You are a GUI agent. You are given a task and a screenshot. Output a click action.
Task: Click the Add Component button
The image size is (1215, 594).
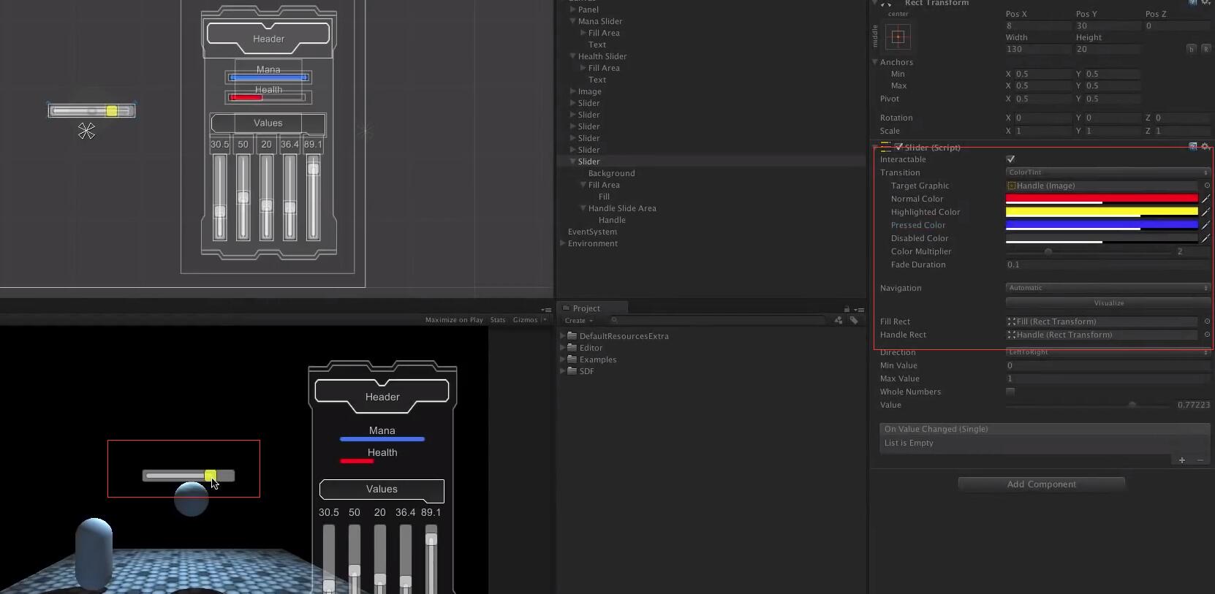pos(1042,484)
